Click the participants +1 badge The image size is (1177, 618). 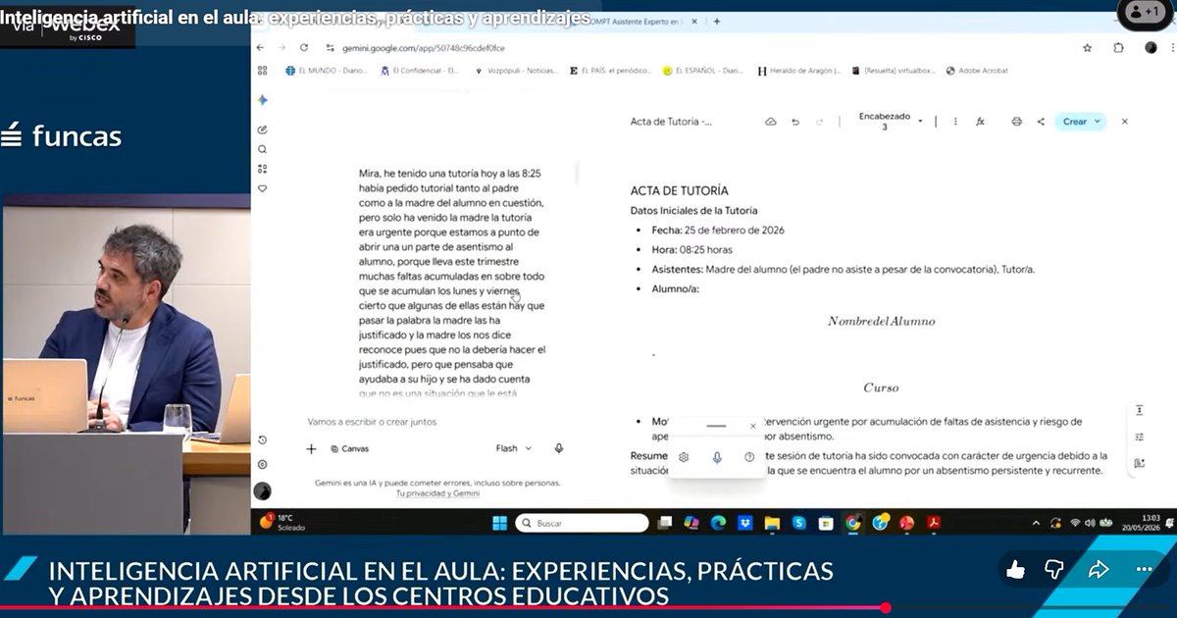(1145, 12)
